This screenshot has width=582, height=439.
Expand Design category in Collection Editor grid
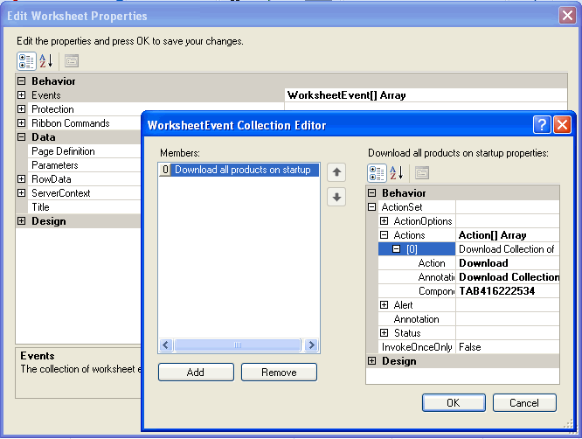tap(372, 360)
